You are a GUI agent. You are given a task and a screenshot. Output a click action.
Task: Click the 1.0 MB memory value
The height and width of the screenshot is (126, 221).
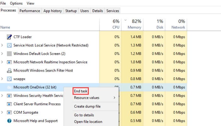click(136, 62)
